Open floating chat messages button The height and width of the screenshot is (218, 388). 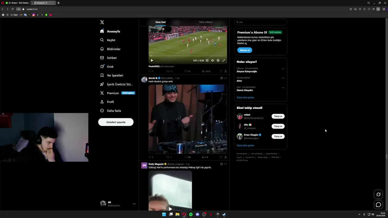(x=378, y=205)
